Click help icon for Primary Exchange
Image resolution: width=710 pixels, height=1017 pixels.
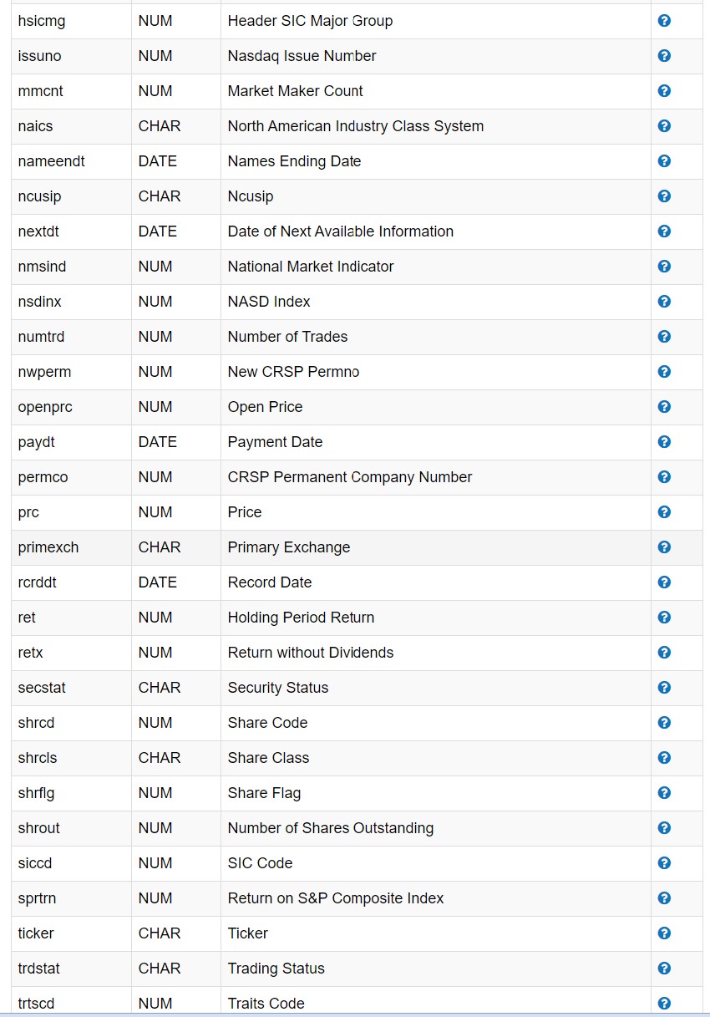664,547
